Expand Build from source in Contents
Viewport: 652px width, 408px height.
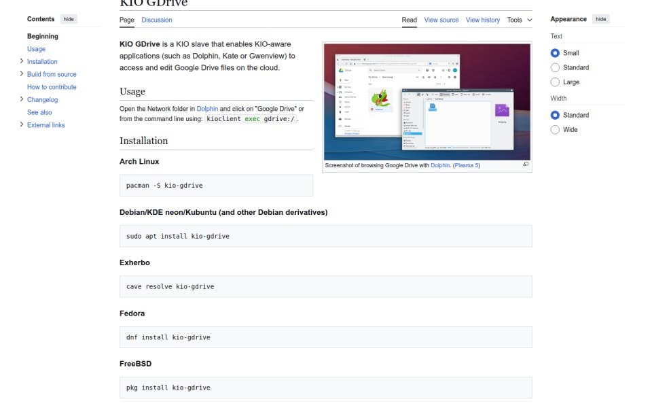[x=22, y=73]
